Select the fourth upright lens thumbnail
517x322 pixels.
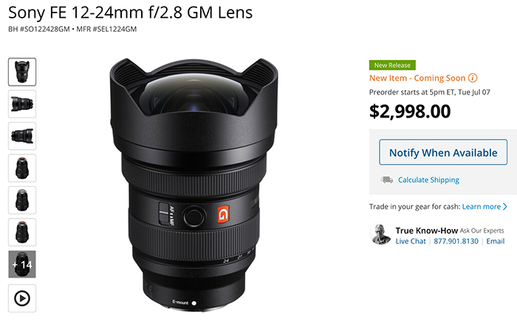point(22,168)
